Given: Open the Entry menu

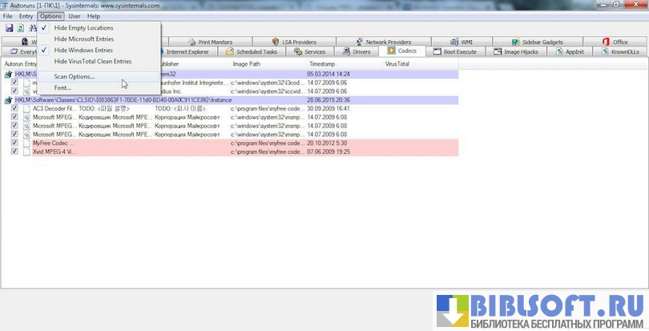Looking at the screenshot, I should pos(26,16).
